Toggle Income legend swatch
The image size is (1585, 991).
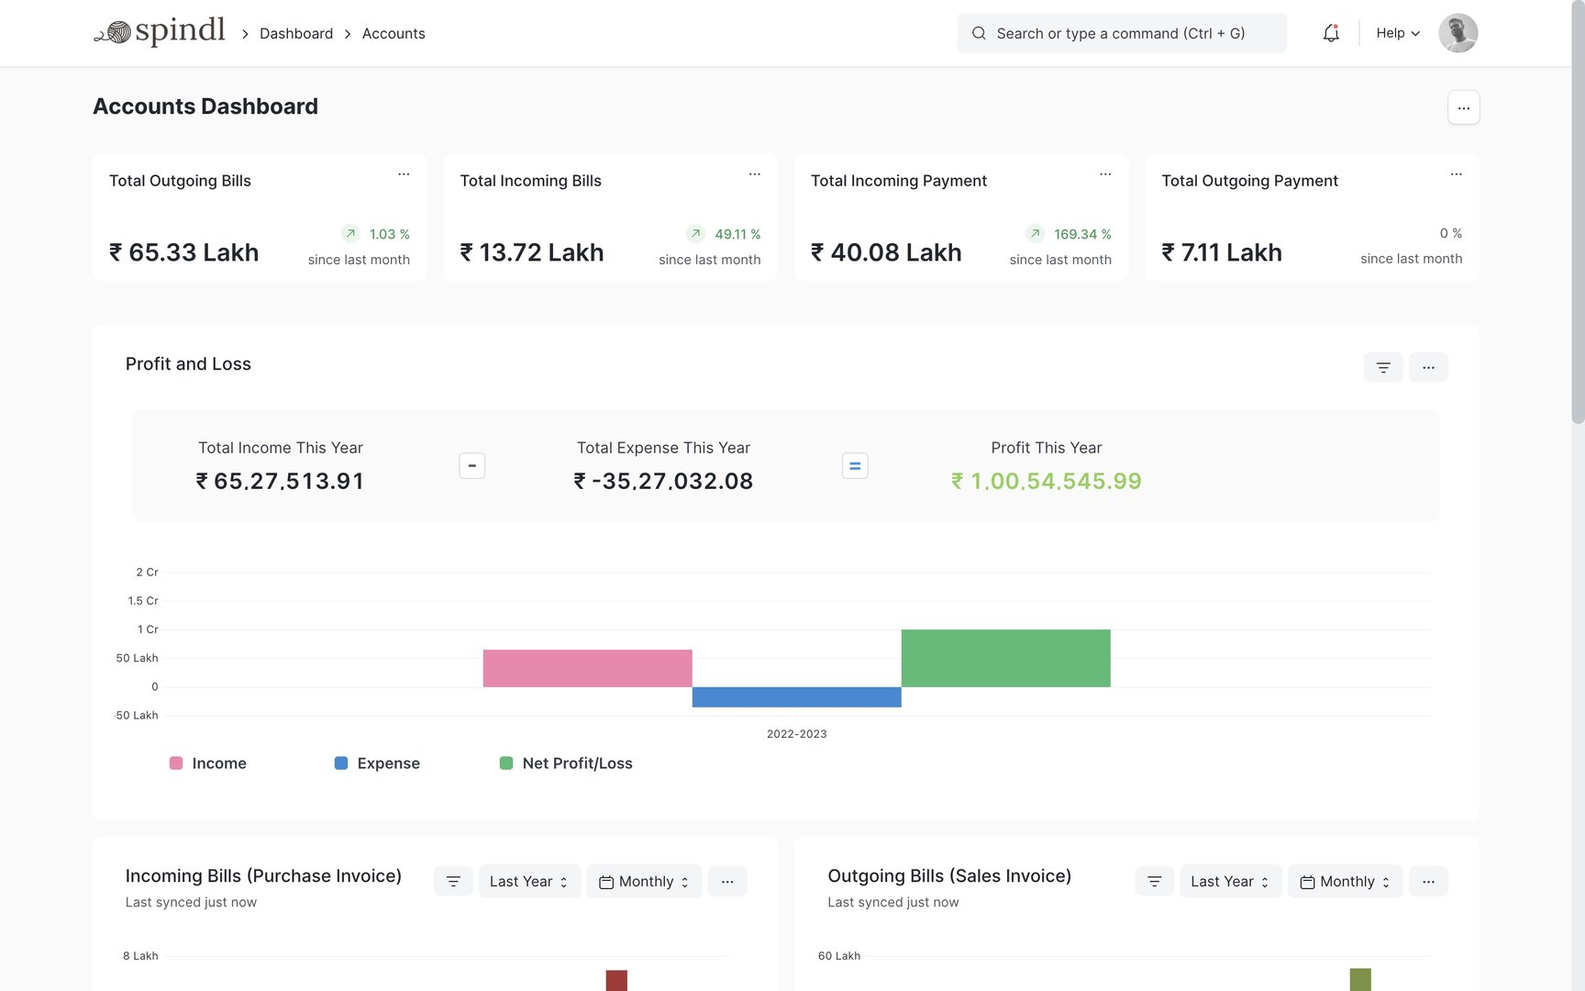pyautogui.click(x=176, y=763)
